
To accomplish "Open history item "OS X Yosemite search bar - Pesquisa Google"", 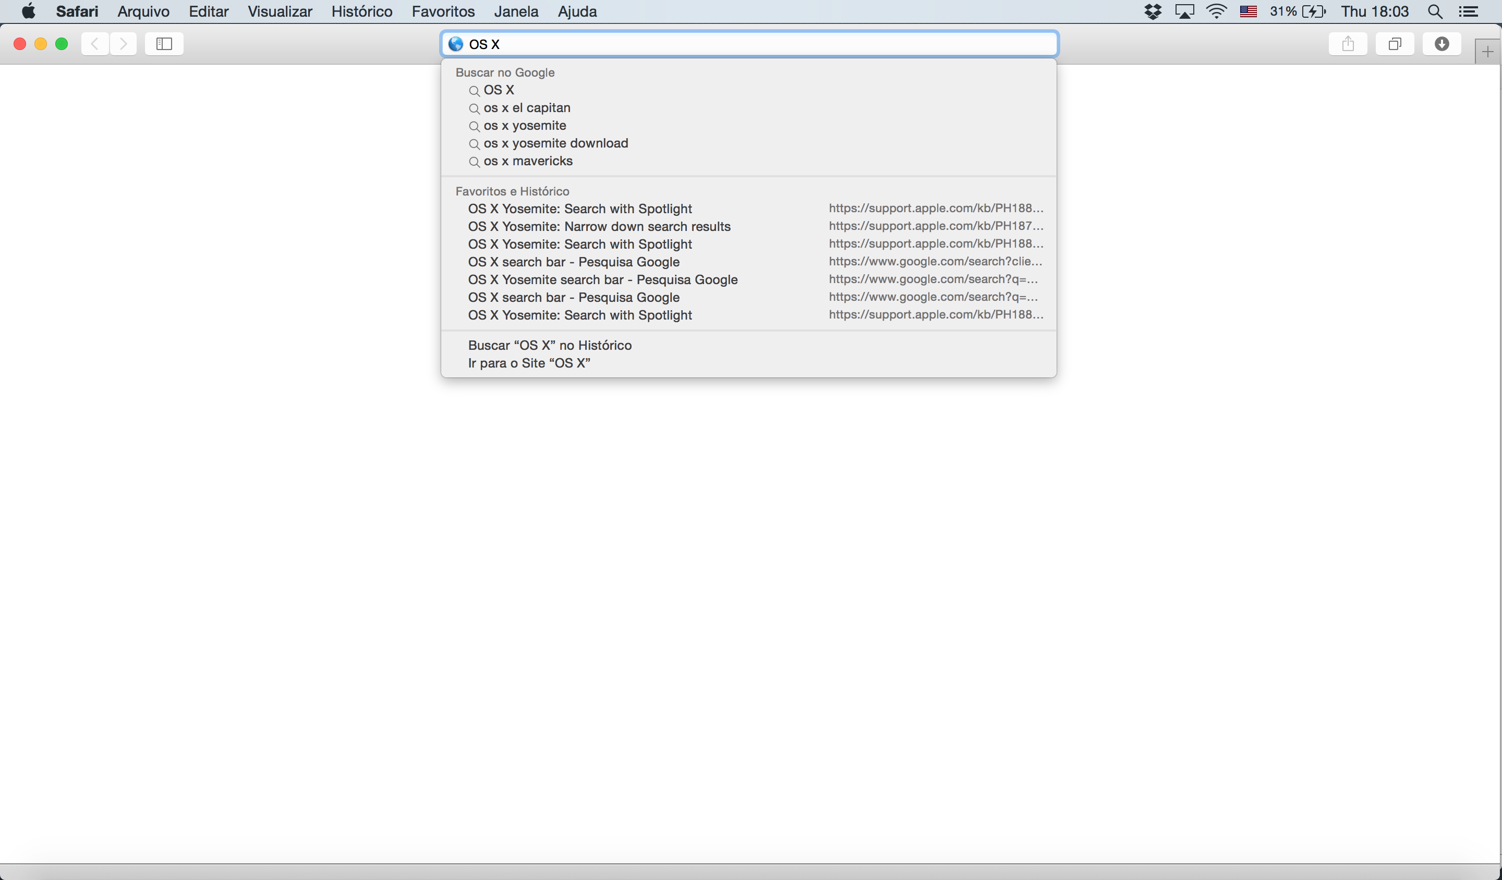I will [748, 279].
